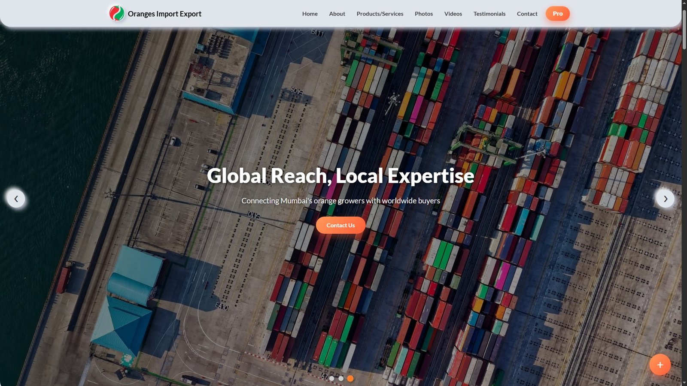
Task: Open Testimonials from the navbar
Action: click(489, 14)
